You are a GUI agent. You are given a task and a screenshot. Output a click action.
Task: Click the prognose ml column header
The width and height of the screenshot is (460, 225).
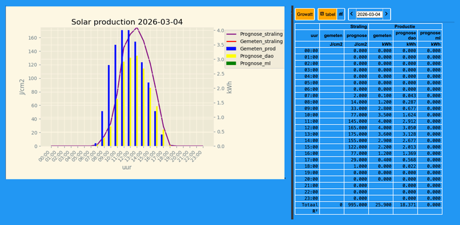tap(430, 36)
